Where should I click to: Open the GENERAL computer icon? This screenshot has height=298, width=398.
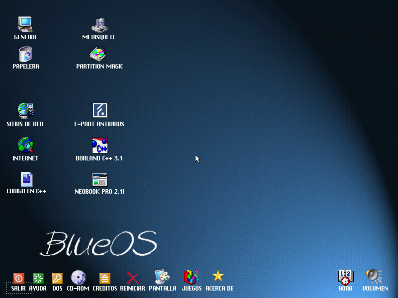tap(25, 24)
